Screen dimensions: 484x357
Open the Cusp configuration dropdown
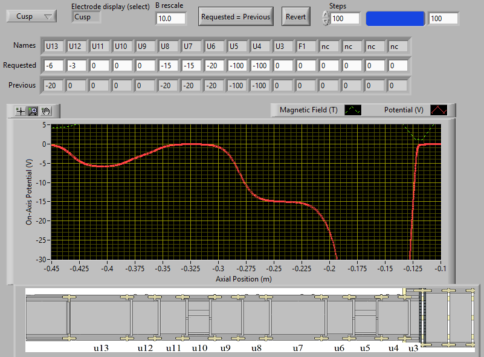[x=31, y=16]
